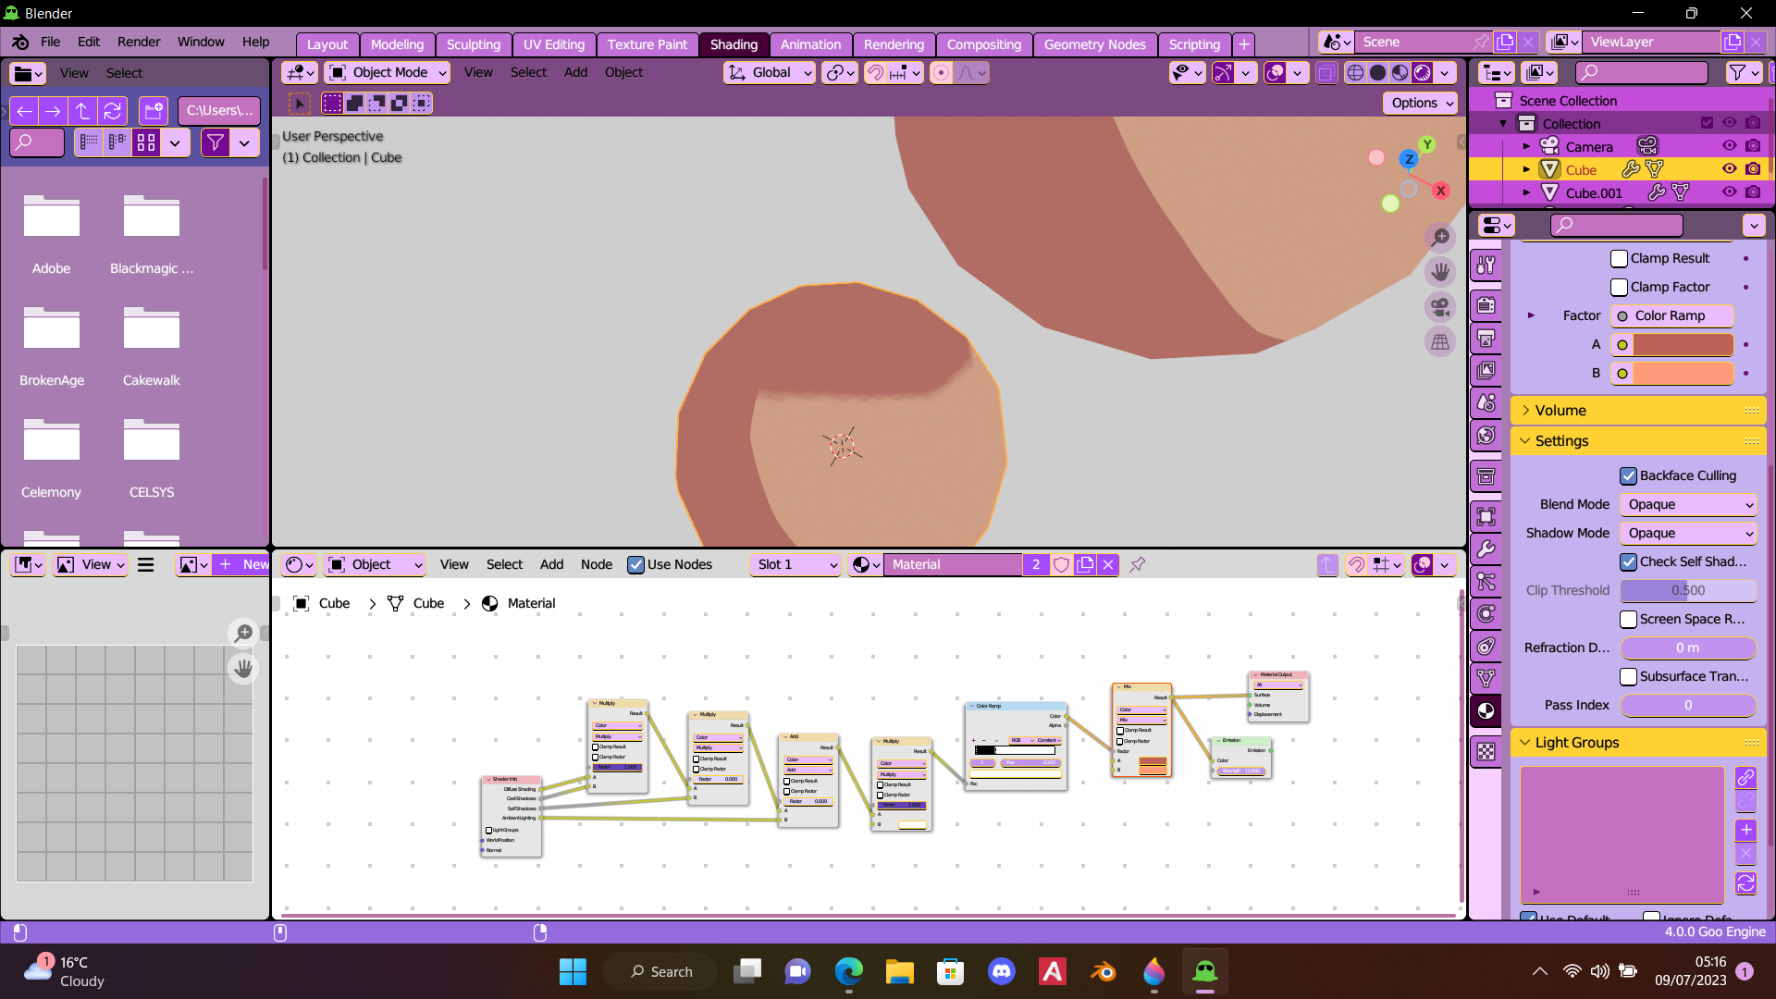Screen dimensions: 1776x999
Task: Disable the Backface Culling checkbox
Action: coord(1629,475)
